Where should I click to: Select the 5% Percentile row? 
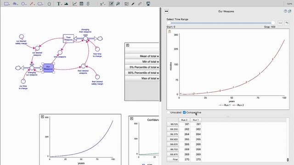(142, 67)
